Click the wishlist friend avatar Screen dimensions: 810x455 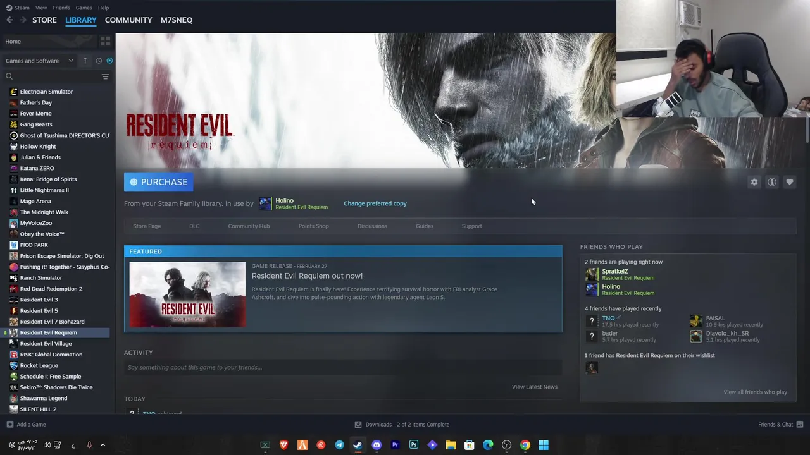(592, 368)
